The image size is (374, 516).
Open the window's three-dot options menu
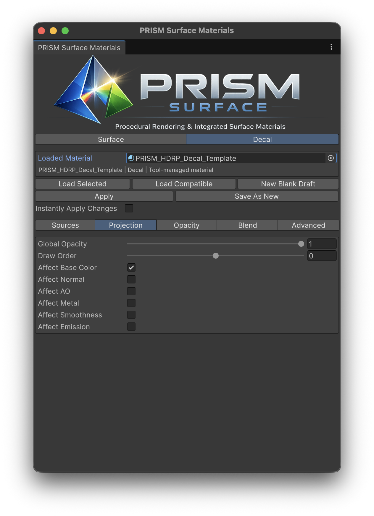331,47
